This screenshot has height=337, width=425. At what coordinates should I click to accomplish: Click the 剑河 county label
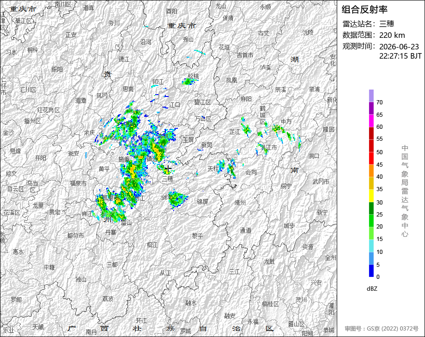point(167,197)
